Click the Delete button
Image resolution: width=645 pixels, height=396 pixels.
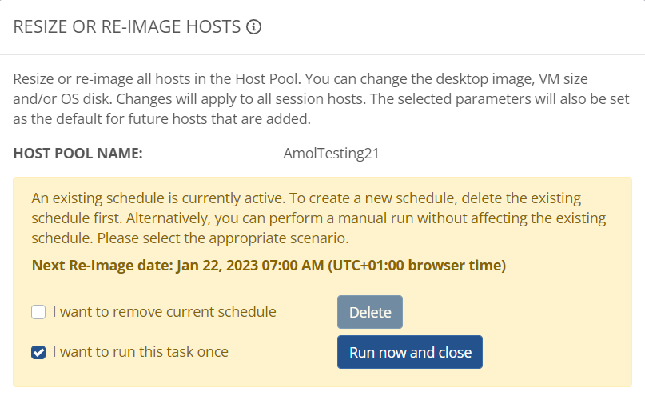[x=369, y=312]
